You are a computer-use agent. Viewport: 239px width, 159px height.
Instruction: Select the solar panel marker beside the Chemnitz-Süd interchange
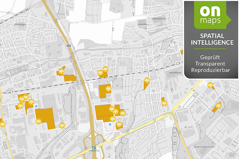coord(119,124)
